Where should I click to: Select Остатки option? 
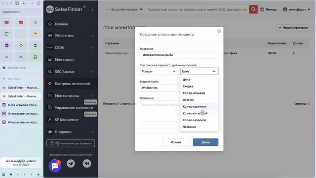coord(199,100)
